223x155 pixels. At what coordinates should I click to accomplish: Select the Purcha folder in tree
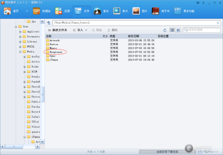click(33, 107)
